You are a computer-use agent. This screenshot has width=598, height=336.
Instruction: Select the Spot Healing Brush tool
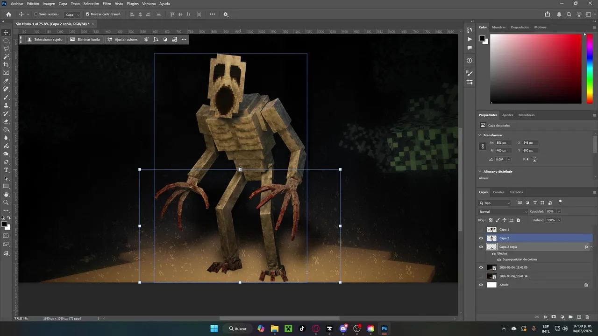pyautogui.click(x=6, y=89)
